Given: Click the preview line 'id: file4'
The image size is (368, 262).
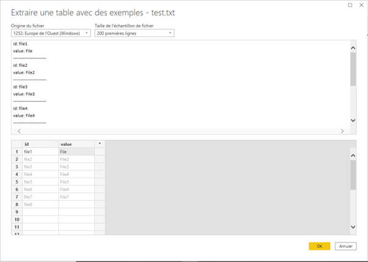Looking at the screenshot, I should pos(20,108).
